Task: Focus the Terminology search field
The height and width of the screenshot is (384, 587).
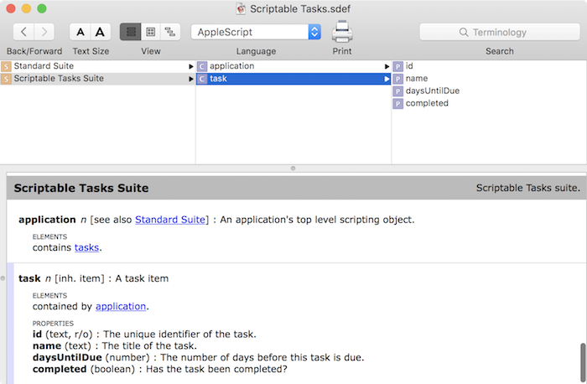Action: coord(500,32)
